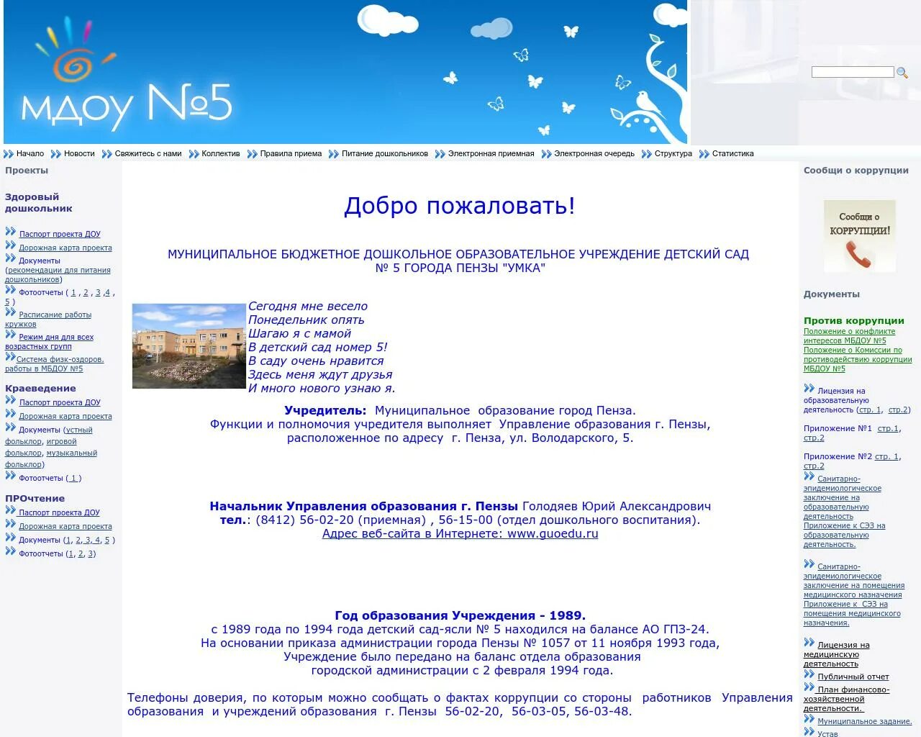Open the Муниципальное задание link
Screen dimensions: 921x737
pos(865,721)
